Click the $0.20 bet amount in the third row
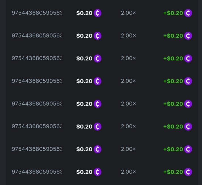 84,58
